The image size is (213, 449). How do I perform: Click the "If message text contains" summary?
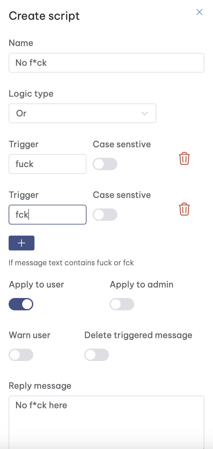(x=71, y=263)
